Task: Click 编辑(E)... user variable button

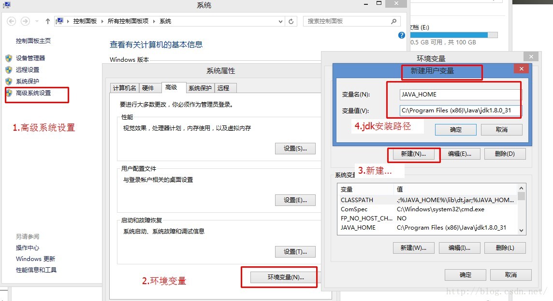Action: (x=460, y=154)
